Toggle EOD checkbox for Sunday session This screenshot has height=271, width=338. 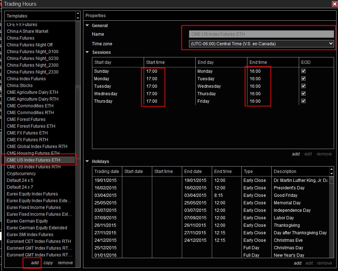pyautogui.click(x=303, y=71)
